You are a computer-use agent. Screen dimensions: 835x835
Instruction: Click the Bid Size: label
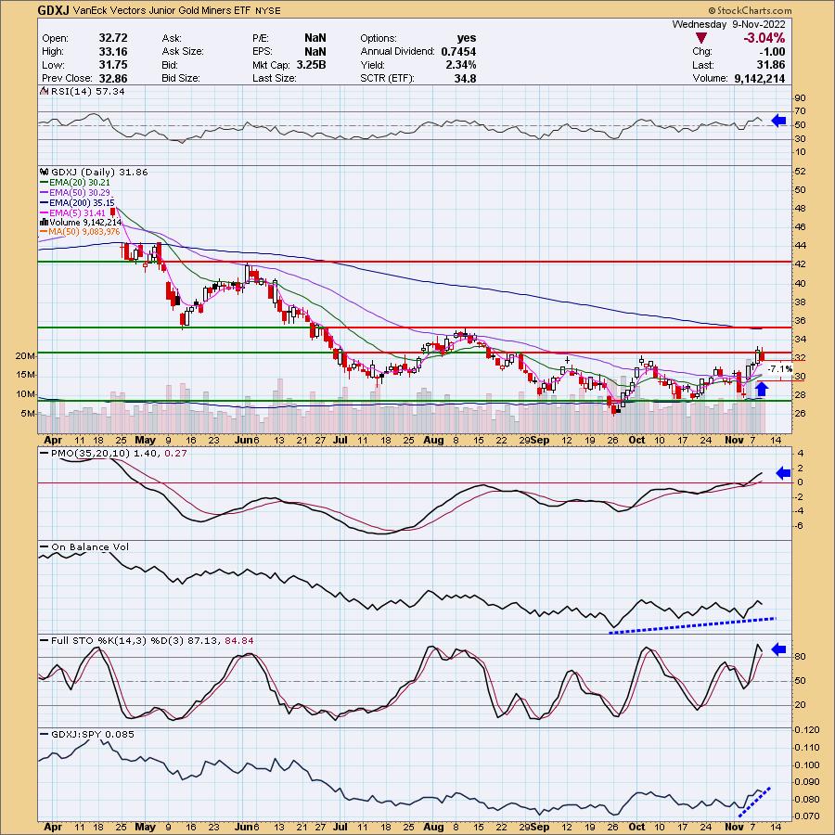[181, 78]
